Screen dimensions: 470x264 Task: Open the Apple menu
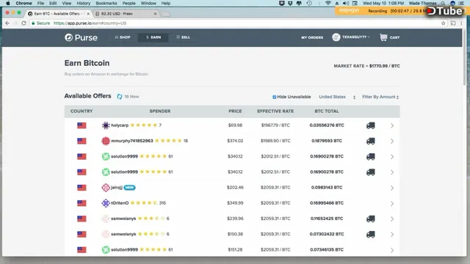(8, 3)
